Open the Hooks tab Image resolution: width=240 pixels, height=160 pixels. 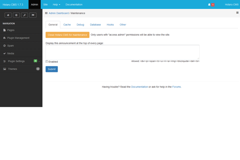(110, 24)
